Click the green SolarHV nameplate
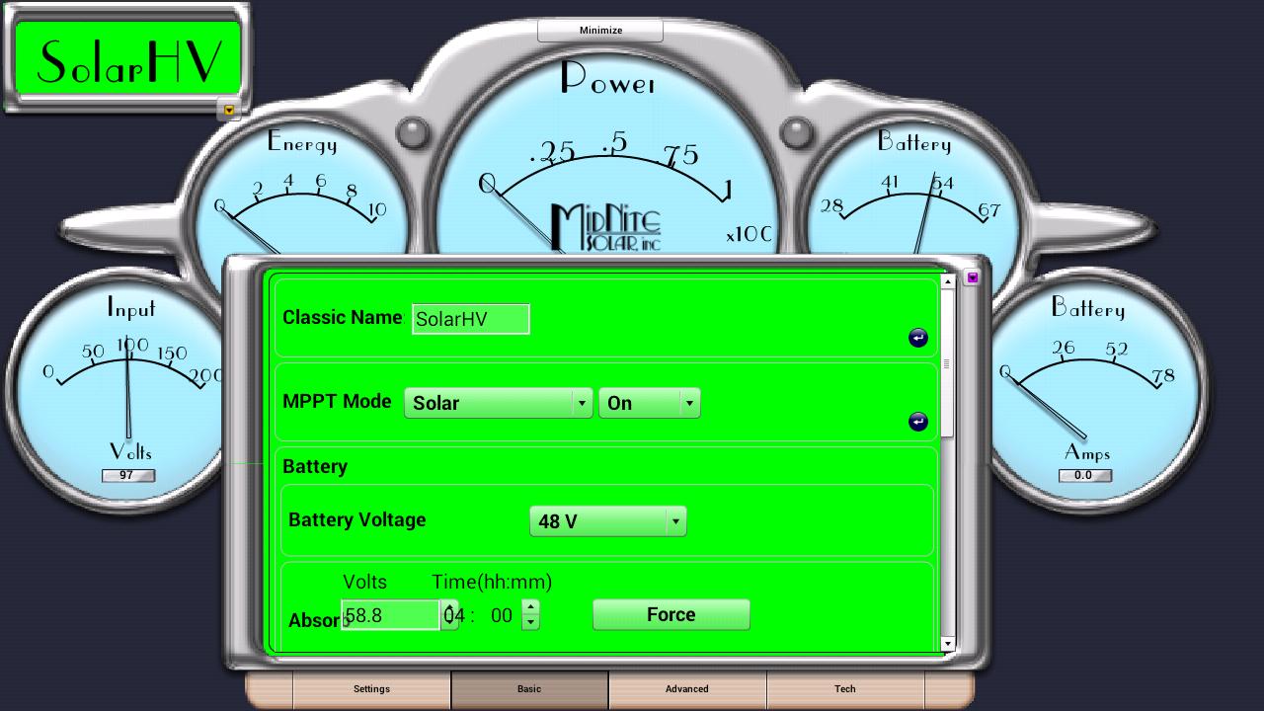Viewport: 1264px width, 711px height. (126, 57)
